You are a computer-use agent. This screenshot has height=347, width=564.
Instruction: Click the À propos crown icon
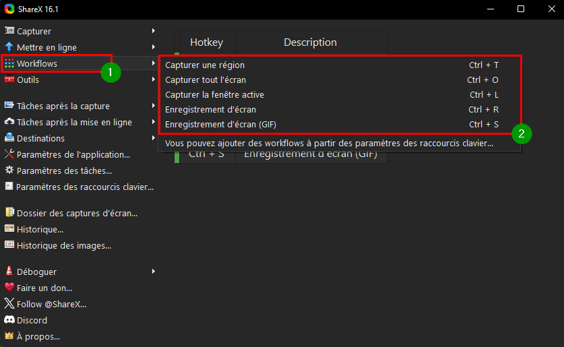[9, 336]
